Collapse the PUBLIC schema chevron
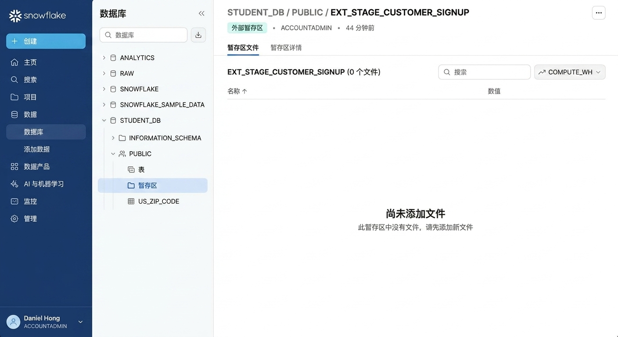The width and height of the screenshot is (618, 337). coord(113,154)
